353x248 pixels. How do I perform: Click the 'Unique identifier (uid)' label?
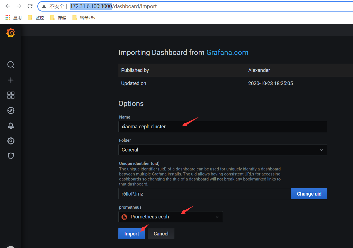[139, 163]
